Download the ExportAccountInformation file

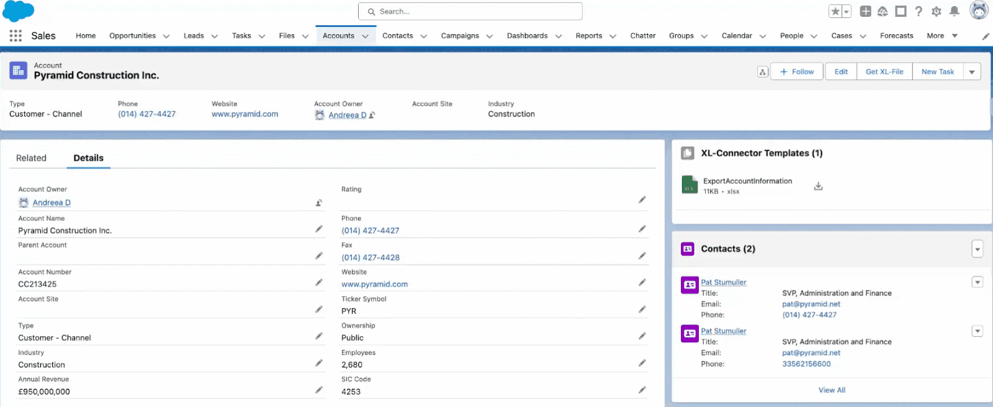pyautogui.click(x=819, y=186)
